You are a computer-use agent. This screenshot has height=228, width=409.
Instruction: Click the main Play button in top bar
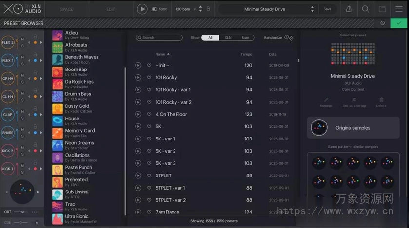tap(142, 9)
